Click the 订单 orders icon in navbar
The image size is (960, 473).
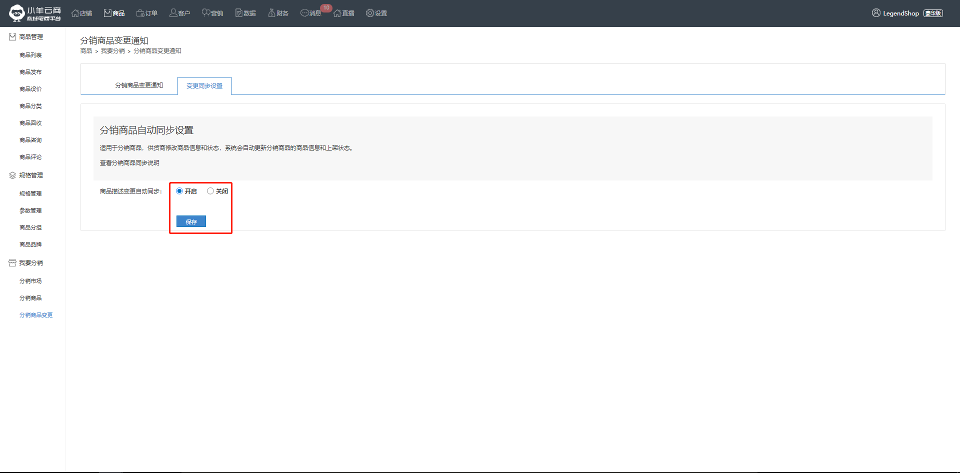(140, 13)
